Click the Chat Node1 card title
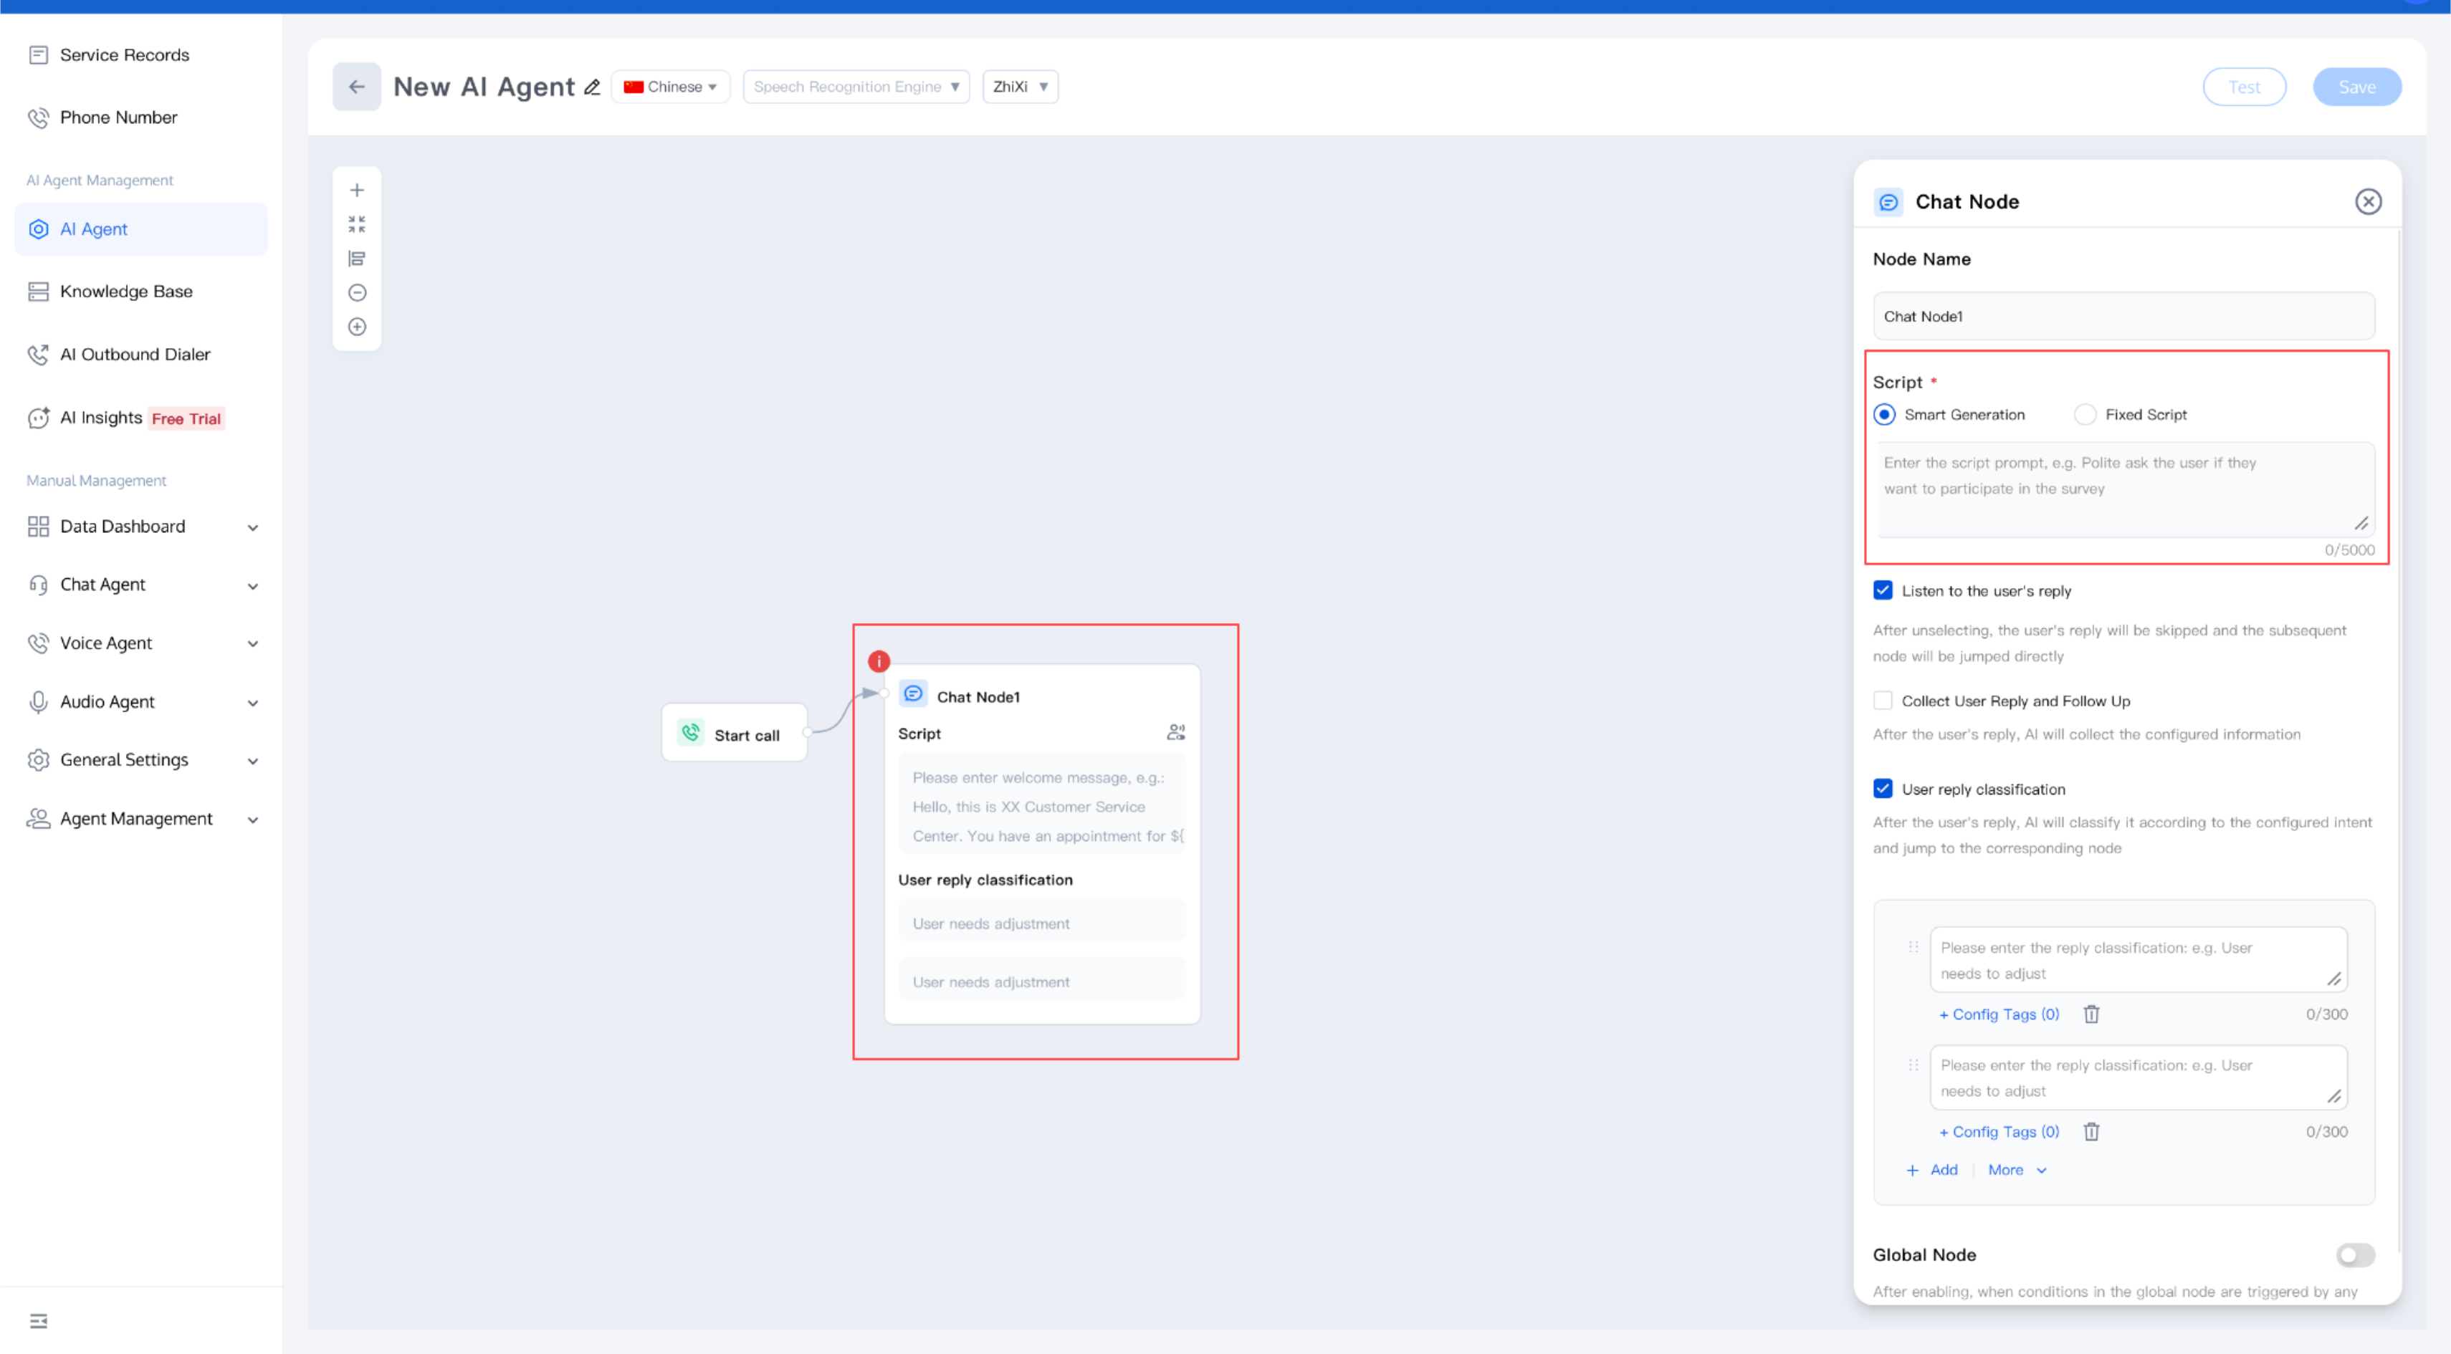 click(978, 697)
